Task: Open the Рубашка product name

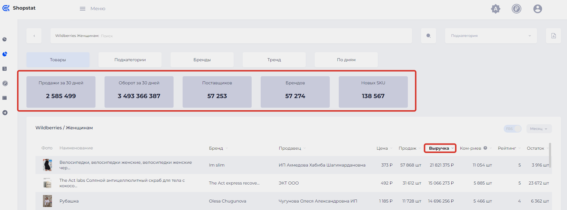Action: coord(69,201)
